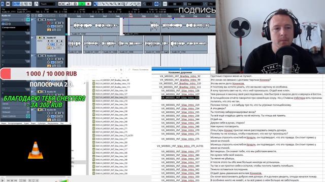Select the Mute (X) tool
325x182 pixels.
click(119, 4)
